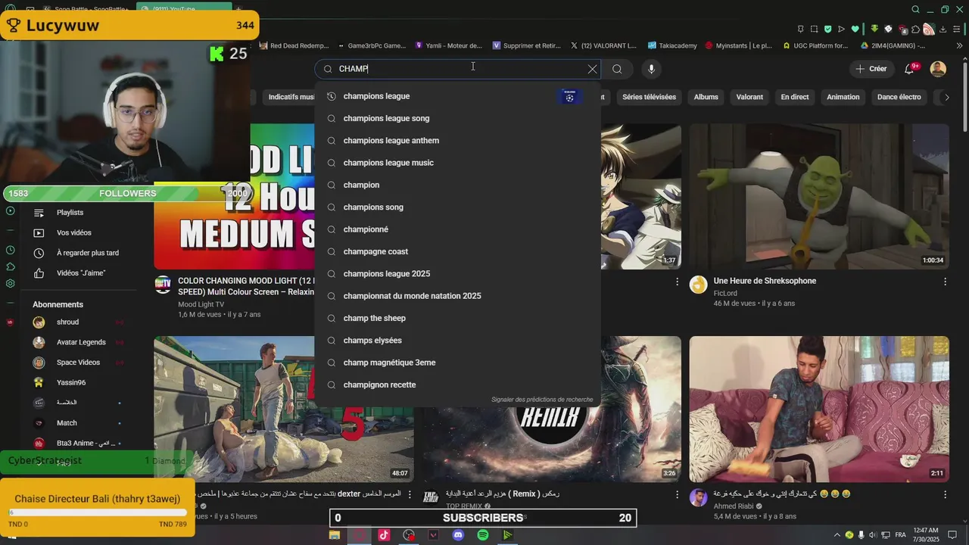Start voice search with the microphone icon
This screenshot has width=969, height=545.
651,69
